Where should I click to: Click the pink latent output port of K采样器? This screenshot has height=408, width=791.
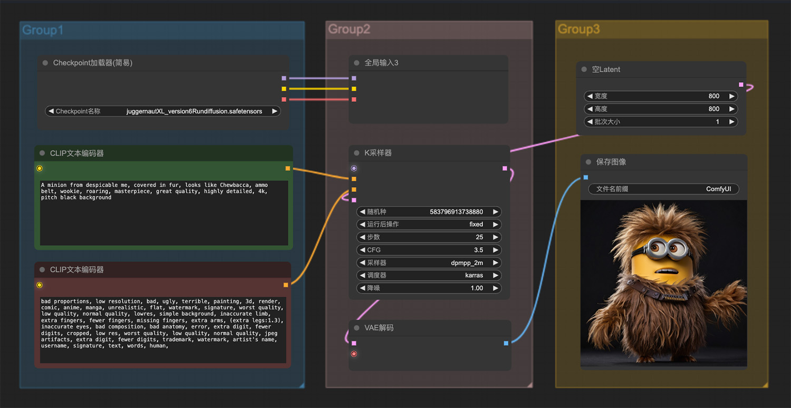(x=505, y=169)
